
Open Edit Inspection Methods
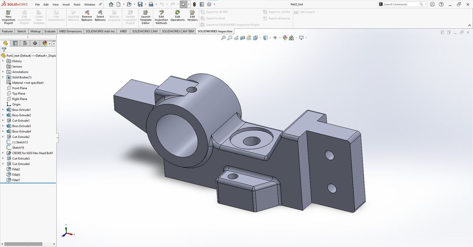tap(161, 17)
